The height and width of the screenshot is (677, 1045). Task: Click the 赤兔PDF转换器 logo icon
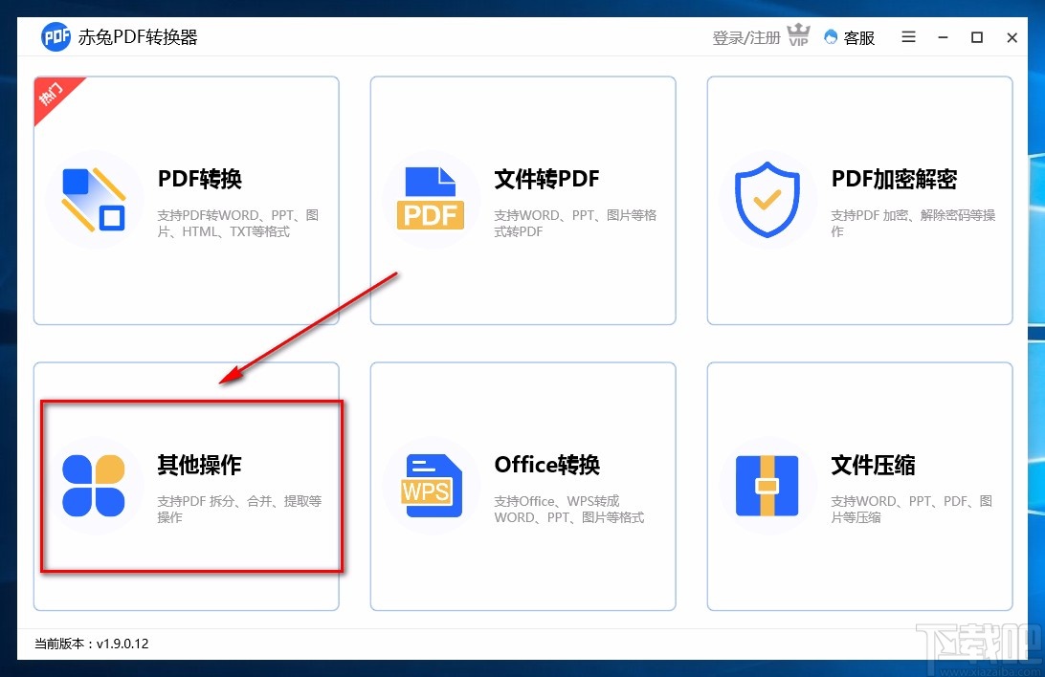tap(55, 37)
